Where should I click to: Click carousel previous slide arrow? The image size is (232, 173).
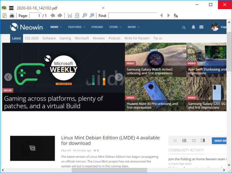(x=8, y=77)
